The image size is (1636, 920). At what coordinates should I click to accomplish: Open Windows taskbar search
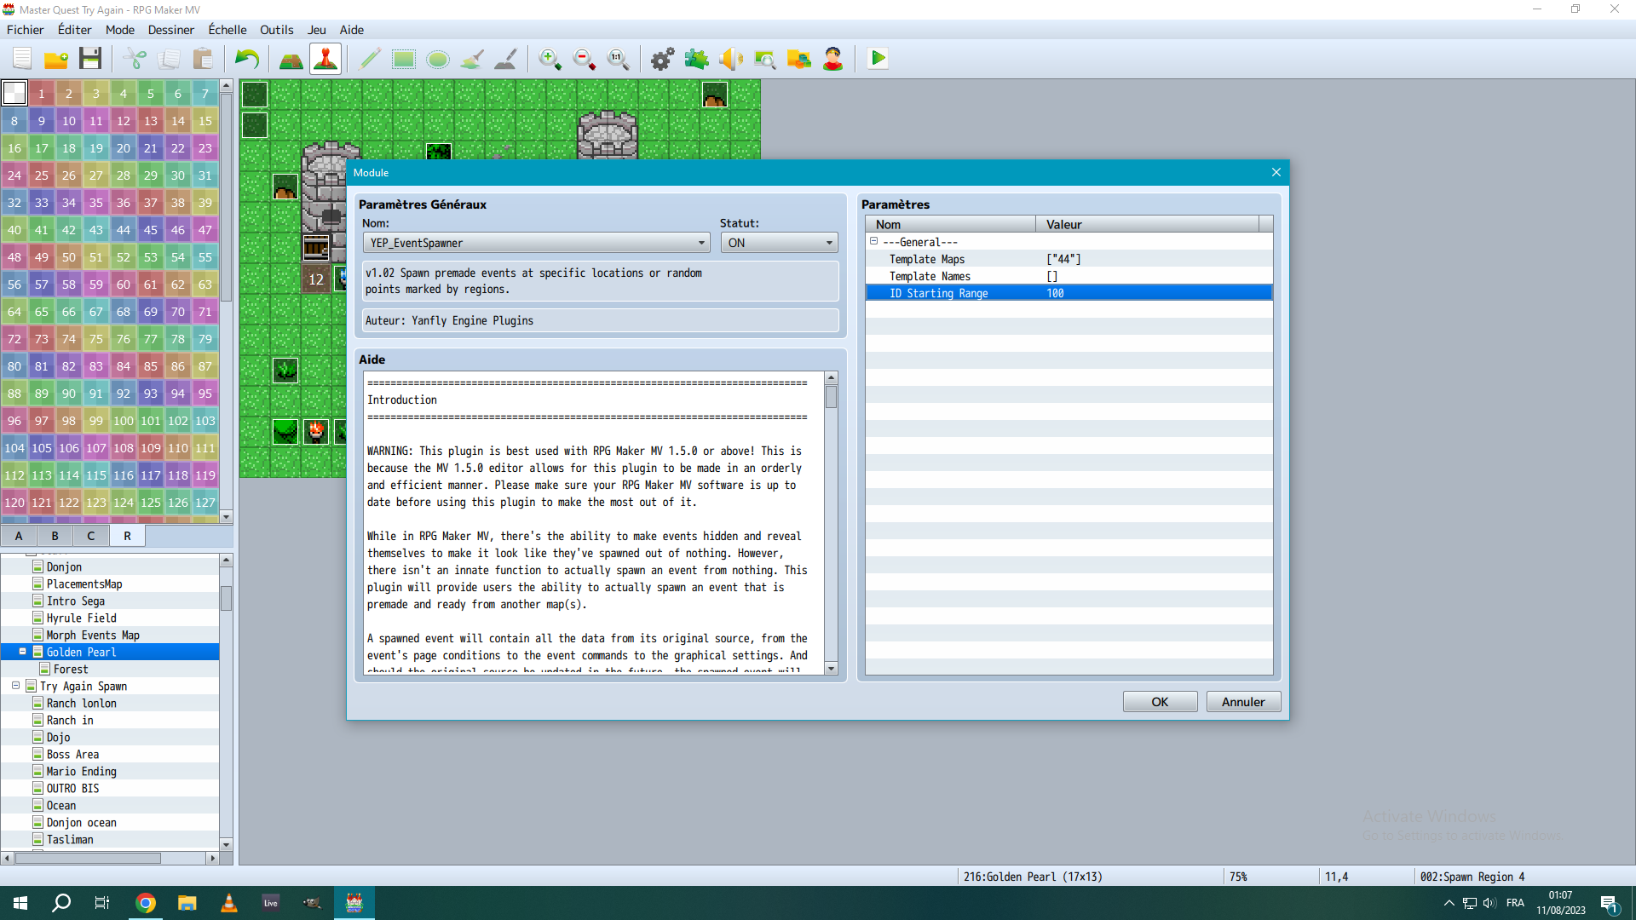(61, 903)
